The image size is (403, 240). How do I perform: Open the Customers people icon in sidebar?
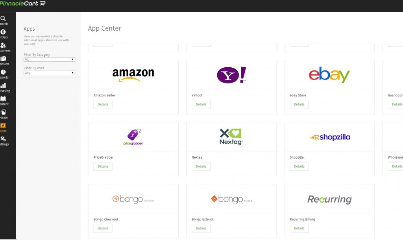coord(3,45)
